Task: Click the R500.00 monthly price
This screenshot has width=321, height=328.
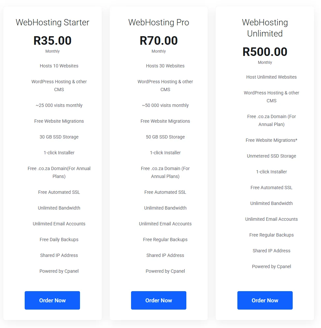Action: pyautogui.click(x=265, y=52)
